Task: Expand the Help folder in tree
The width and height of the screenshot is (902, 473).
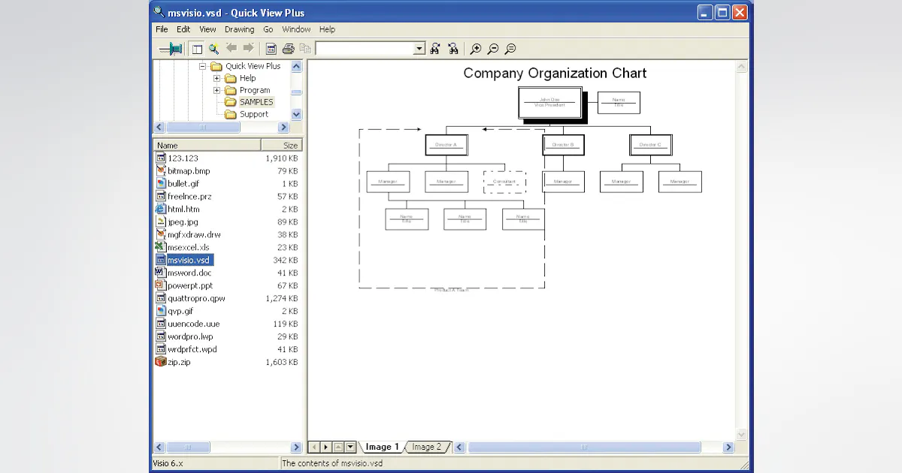Action: (x=216, y=78)
